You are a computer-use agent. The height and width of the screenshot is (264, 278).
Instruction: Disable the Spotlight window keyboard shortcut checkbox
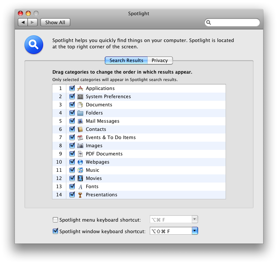[x=56, y=231]
